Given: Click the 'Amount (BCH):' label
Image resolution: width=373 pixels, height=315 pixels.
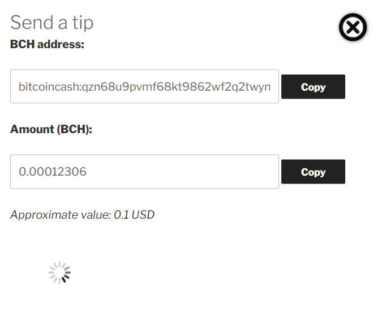Looking at the screenshot, I should click(51, 129).
